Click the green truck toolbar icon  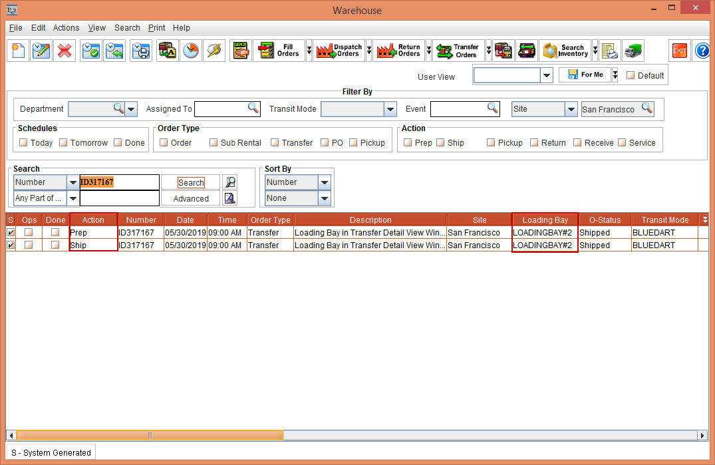633,51
